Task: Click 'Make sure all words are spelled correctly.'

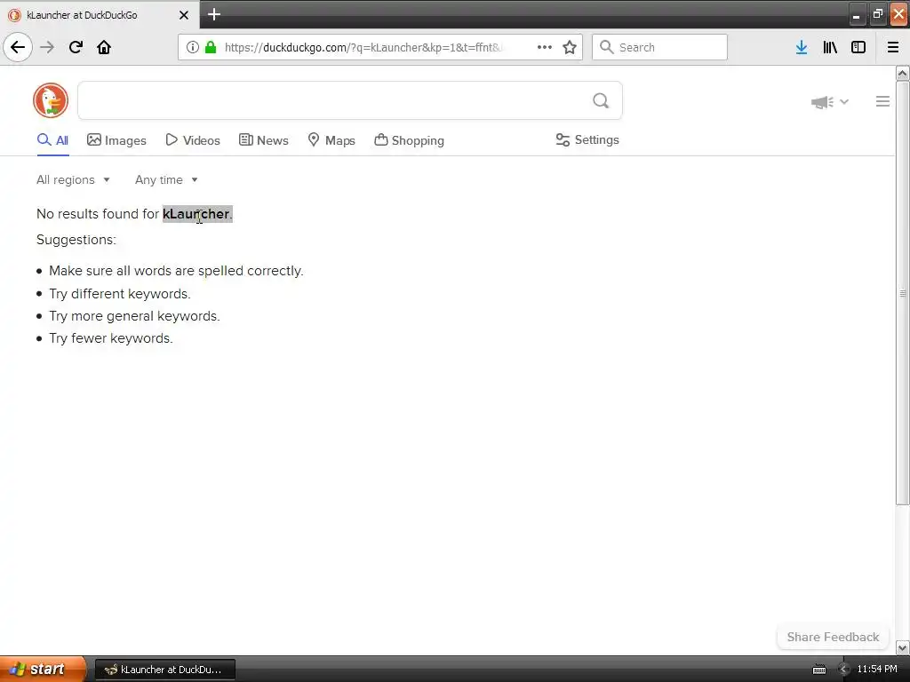Action: click(176, 271)
